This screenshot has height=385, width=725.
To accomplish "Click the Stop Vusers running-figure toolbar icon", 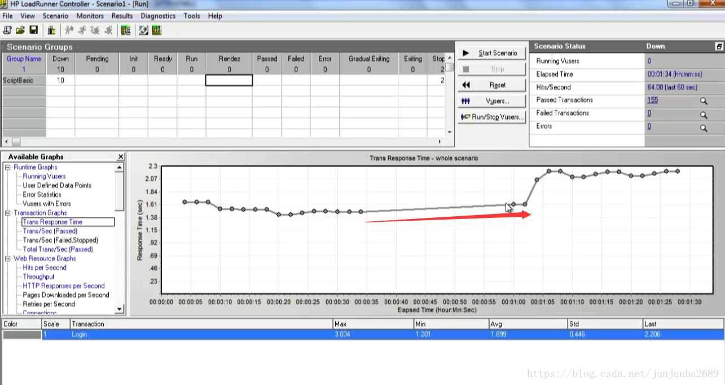I will point(108,30).
